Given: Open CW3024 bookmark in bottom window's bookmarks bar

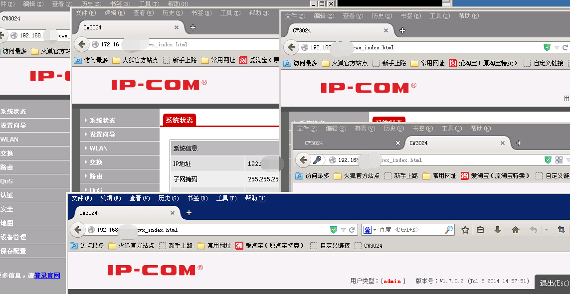Looking at the screenshot, I should tap(368, 245).
